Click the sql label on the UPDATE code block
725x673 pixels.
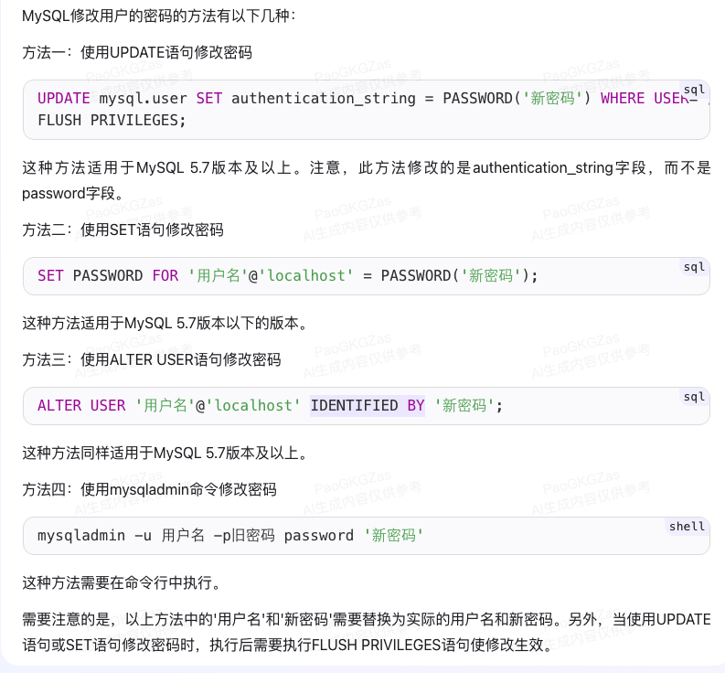pyautogui.click(x=694, y=90)
